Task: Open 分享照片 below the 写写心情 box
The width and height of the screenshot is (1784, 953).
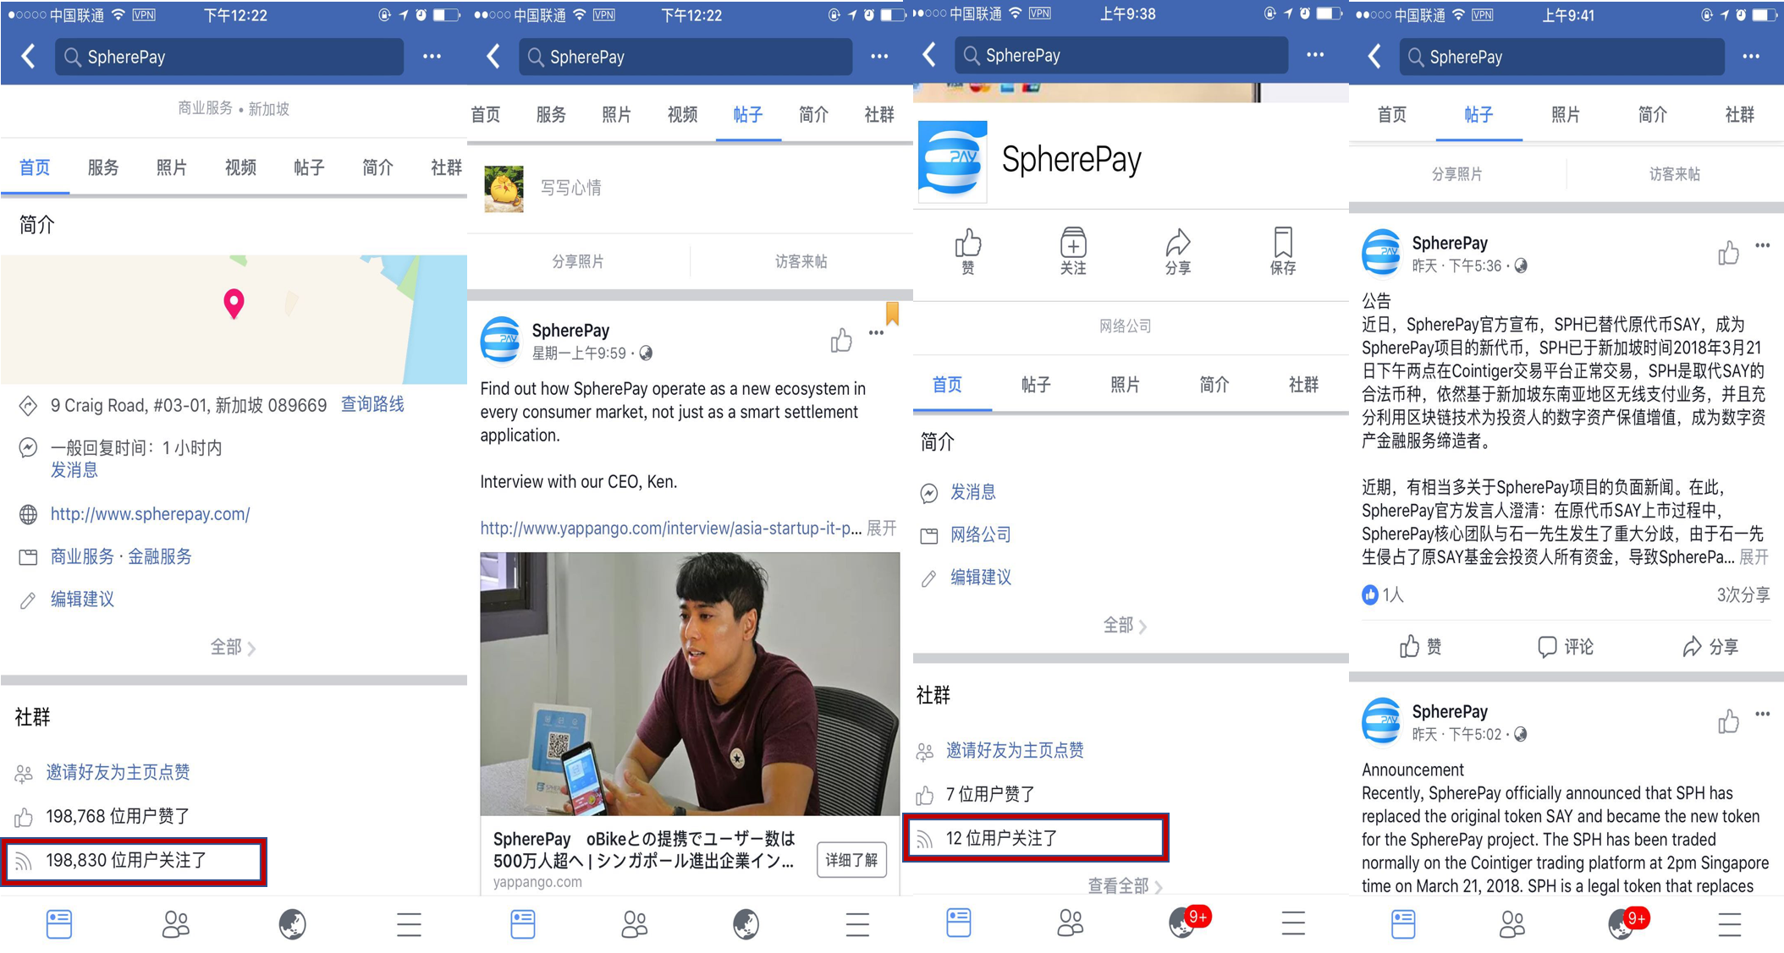Action: (578, 261)
